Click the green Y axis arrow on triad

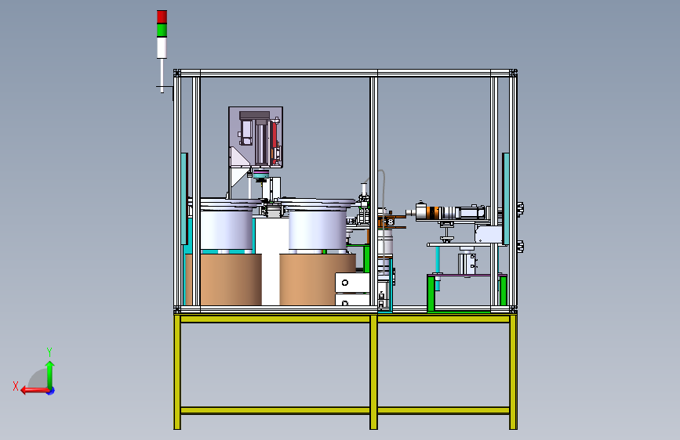pos(50,374)
